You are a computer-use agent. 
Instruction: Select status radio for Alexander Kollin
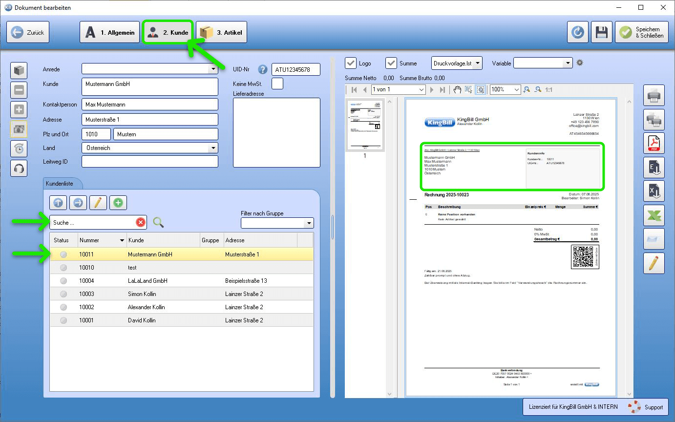point(63,307)
